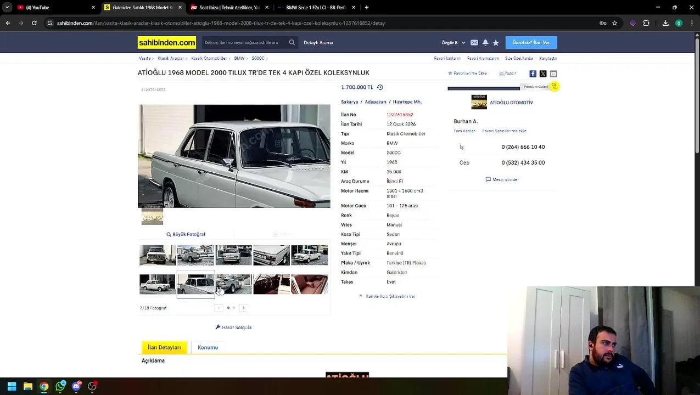The image size is (700, 395).
Task: Click the Hasar Sorgula link
Action: [233, 328]
